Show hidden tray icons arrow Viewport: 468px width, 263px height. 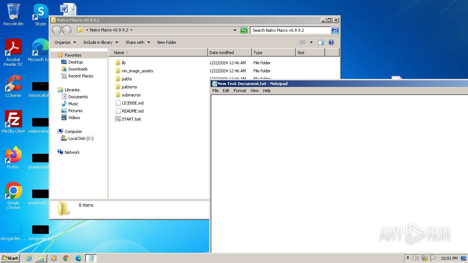pyautogui.click(x=408, y=258)
